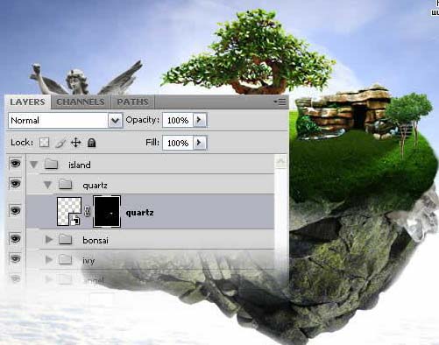The width and height of the screenshot is (439, 345).
Task: Select the black quartz layer mask thumbnail
Action: [107, 211]
